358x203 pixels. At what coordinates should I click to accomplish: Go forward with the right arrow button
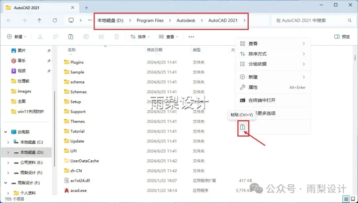click(x=24, y=20)
